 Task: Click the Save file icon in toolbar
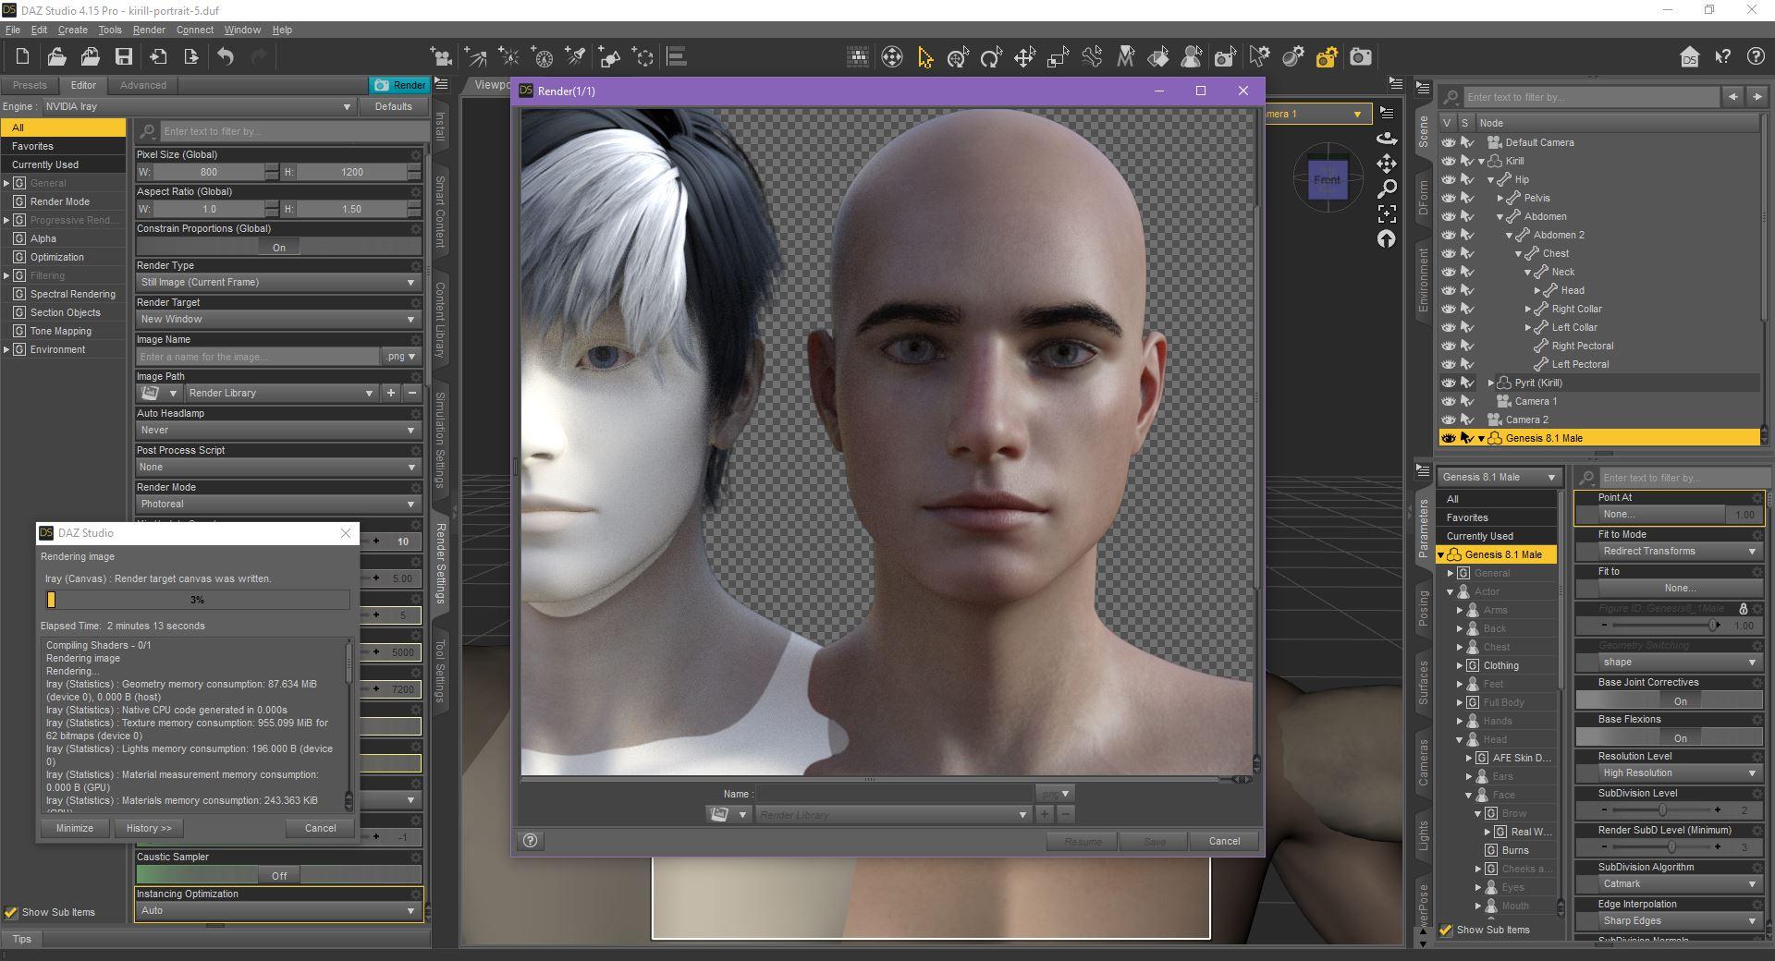tap(123, 57)
